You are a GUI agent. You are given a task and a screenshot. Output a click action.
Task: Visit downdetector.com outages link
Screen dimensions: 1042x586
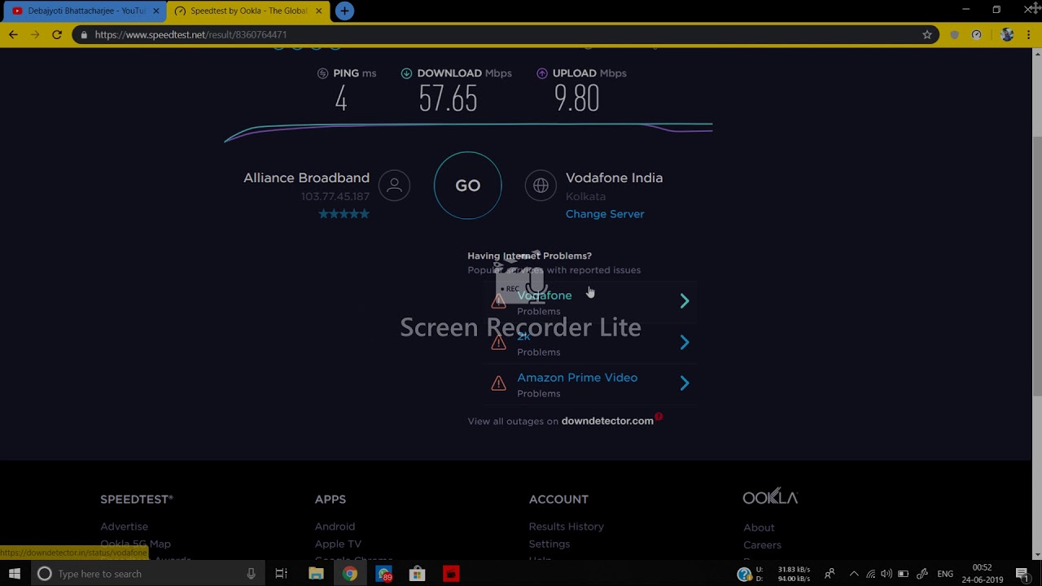pyautogui.click(x=607, y=421)
